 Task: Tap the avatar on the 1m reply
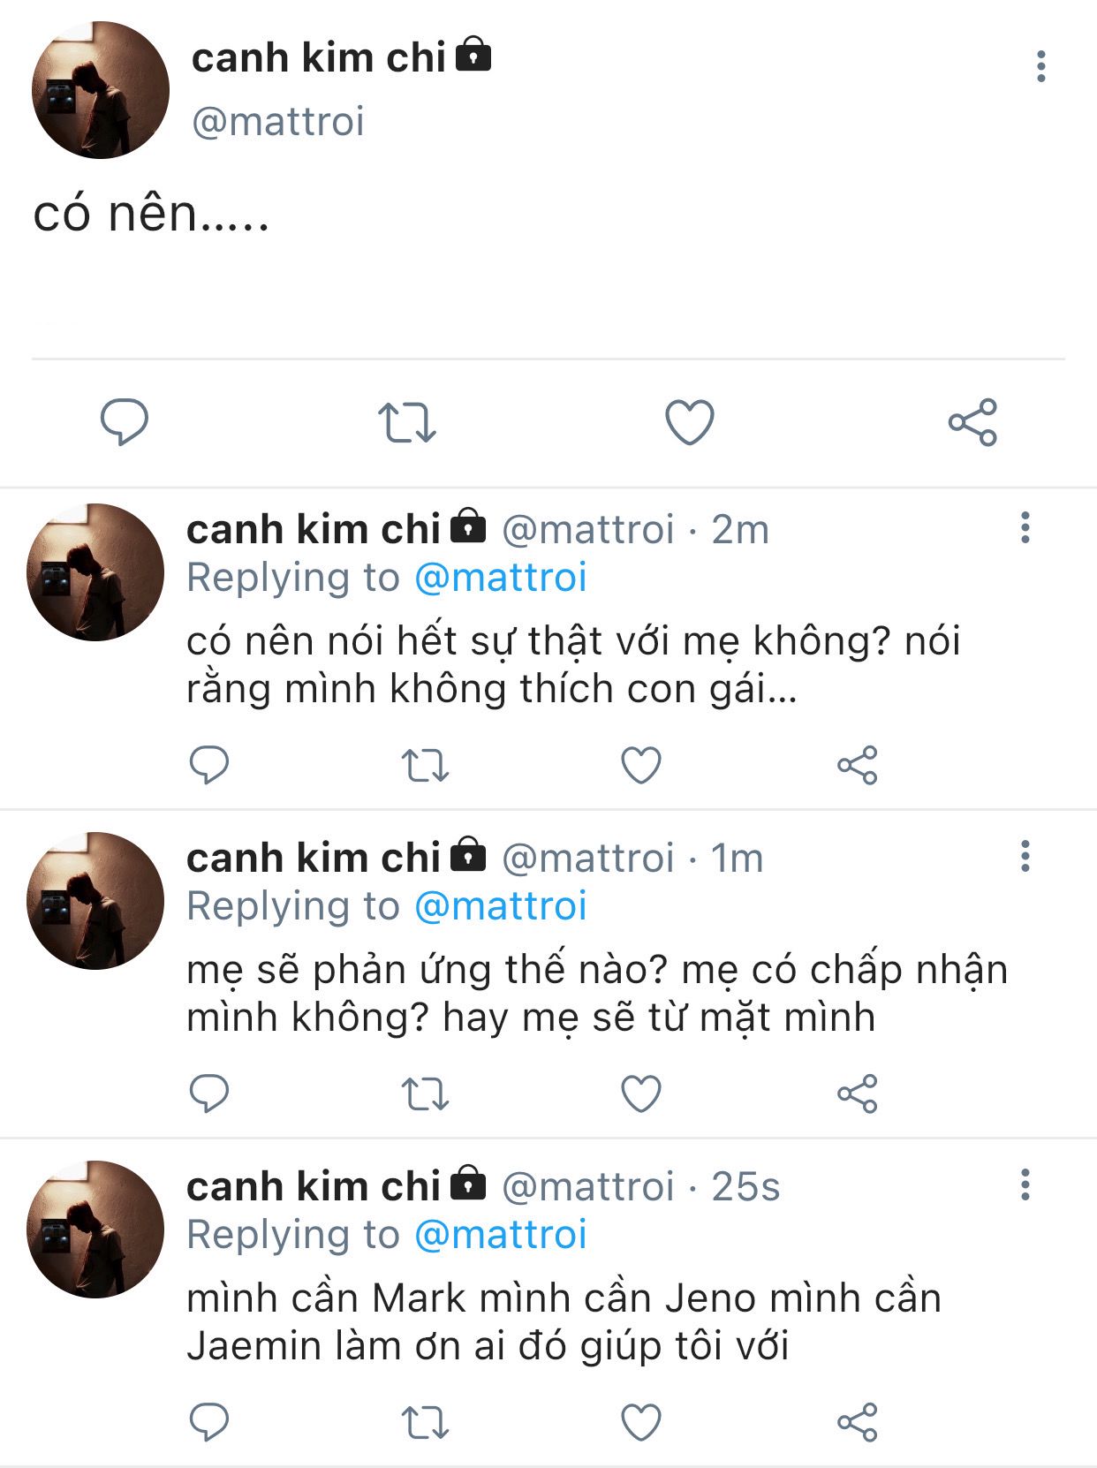tap(95, 901)
